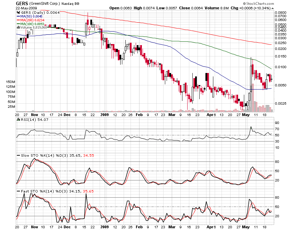This screenshot has height=230, width=292.
Task: Click the tallest May volume bar
Action: click(253, 98)
